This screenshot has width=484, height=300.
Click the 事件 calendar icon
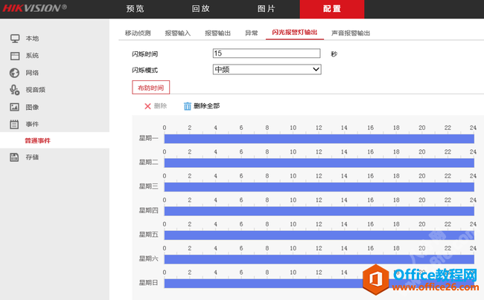pos(15,123)
